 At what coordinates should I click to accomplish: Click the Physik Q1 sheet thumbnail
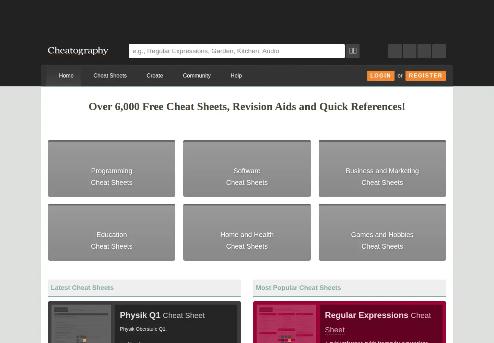(81, 324)
